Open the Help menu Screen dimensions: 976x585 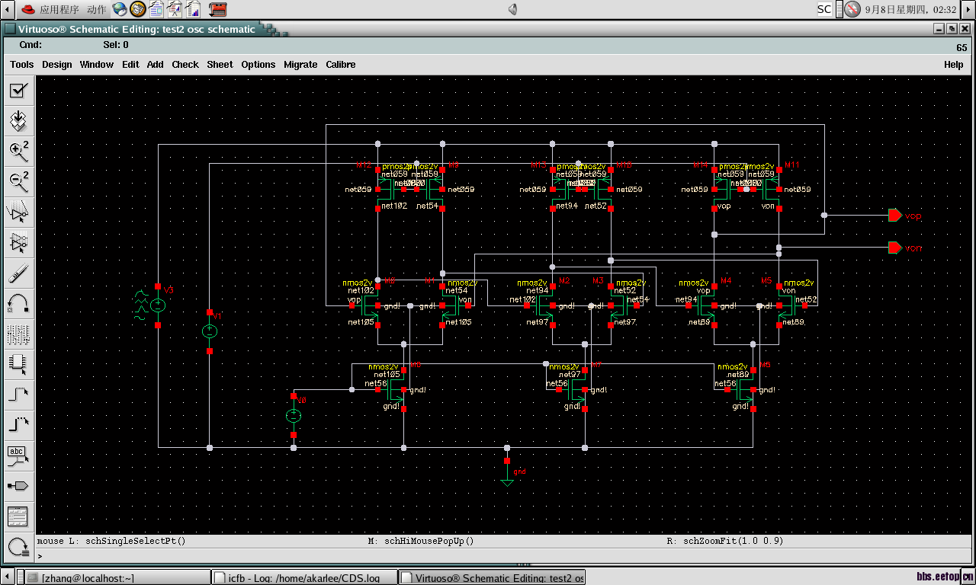(x=953, y=65)
